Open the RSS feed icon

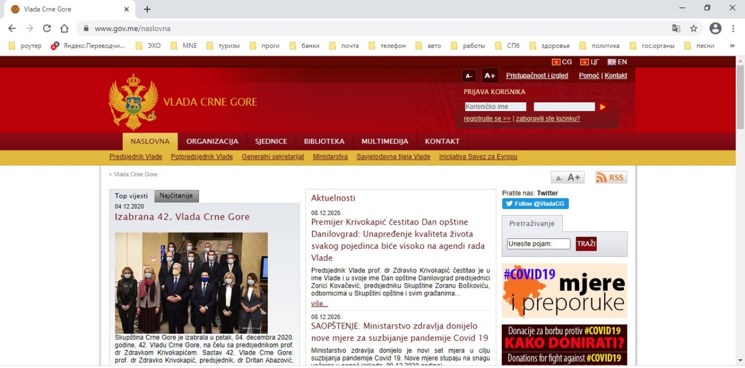point(611,177)
